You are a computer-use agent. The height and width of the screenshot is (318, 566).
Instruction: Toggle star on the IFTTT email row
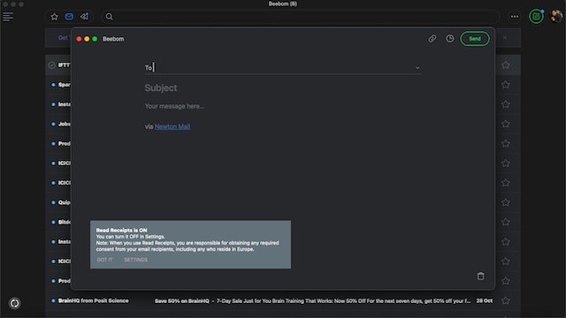click(x=505, y=65)
